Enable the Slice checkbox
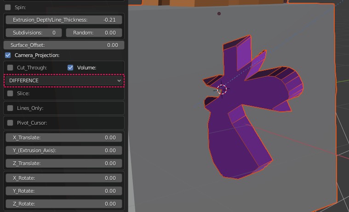This screenshot has height=212, width=349. point(10,93)
